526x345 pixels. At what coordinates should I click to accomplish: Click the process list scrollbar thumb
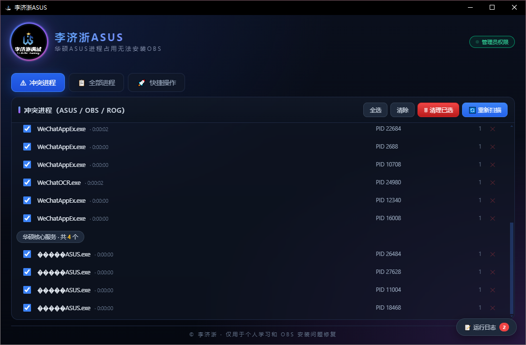[x=511, y=268]
